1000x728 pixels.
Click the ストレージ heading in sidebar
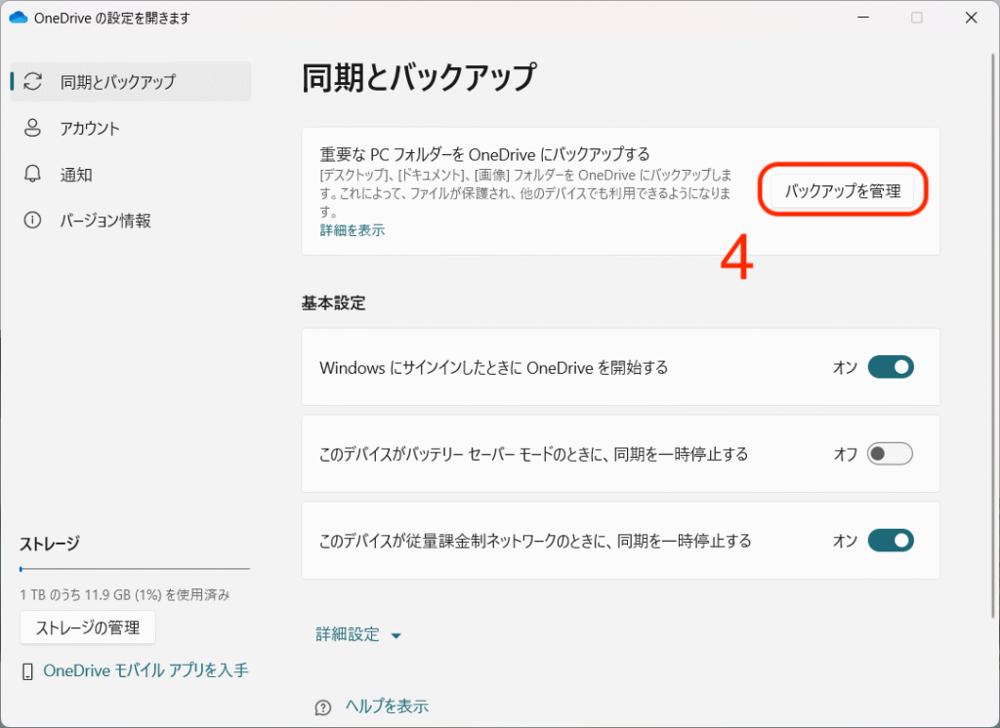click(50, 544)
